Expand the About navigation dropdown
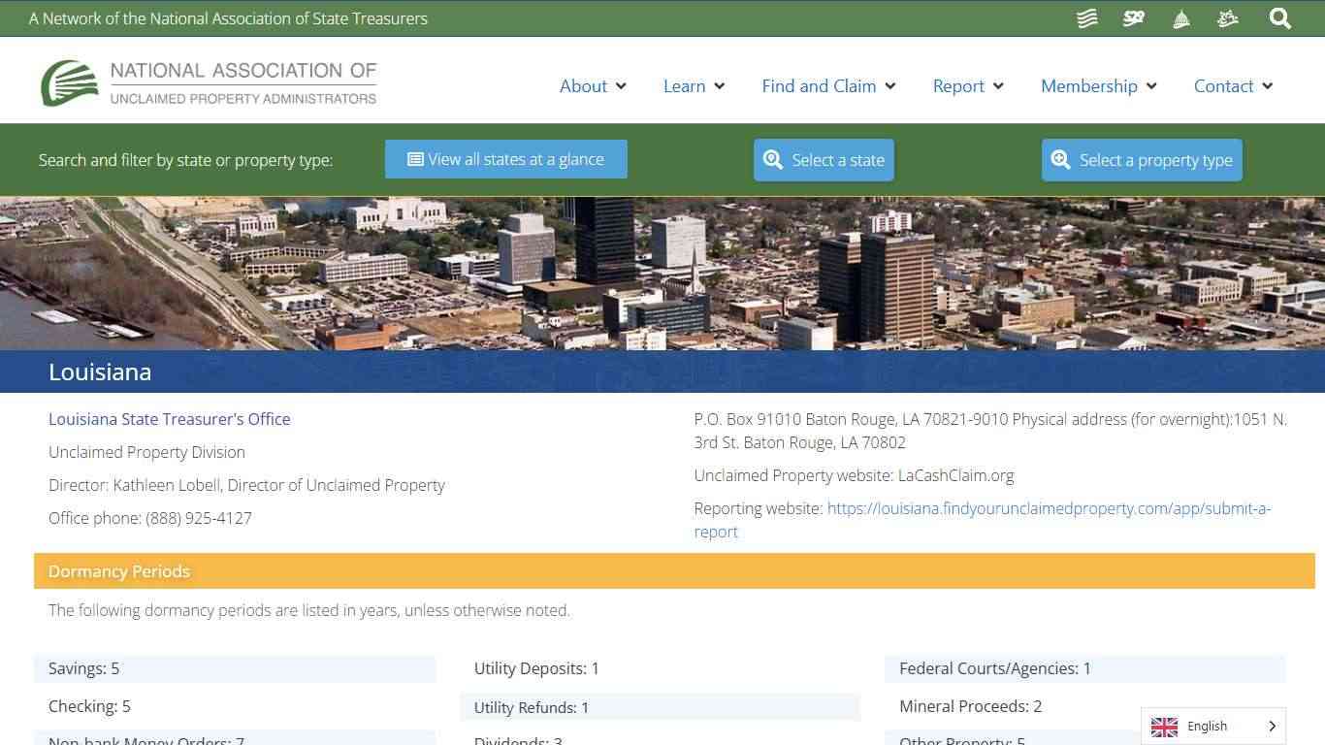 (x=621, y=86)
